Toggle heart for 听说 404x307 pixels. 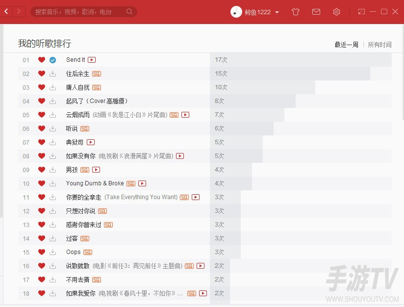42,128
